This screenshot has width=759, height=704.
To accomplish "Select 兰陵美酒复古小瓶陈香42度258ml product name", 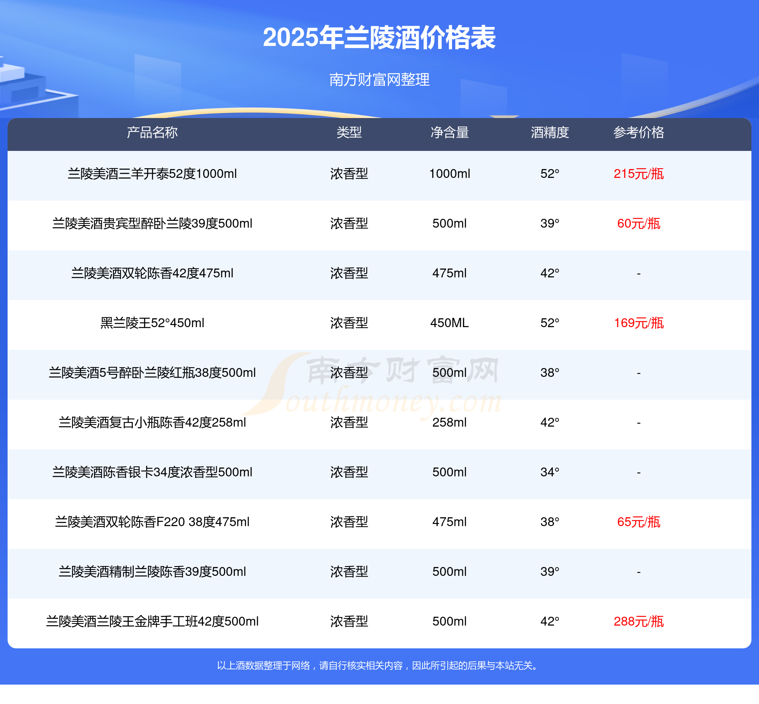I will click(152, 422).
